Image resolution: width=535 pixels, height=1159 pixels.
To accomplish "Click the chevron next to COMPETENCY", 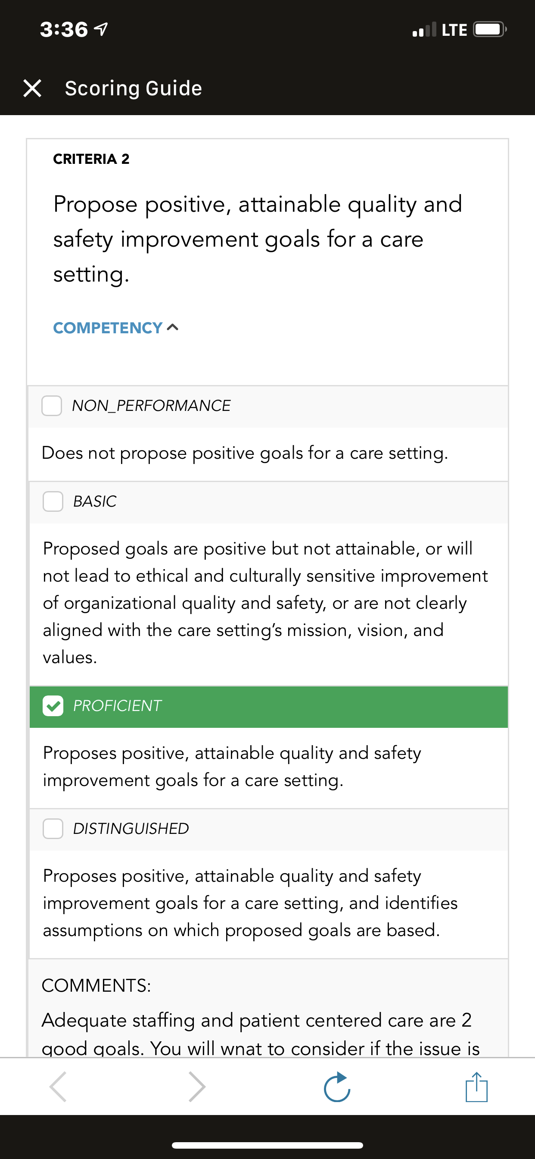I will click(x=173, y=328).
